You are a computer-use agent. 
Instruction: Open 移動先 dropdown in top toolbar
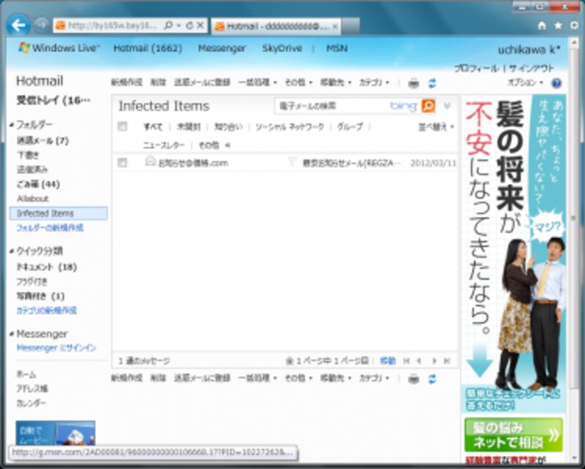336,83
